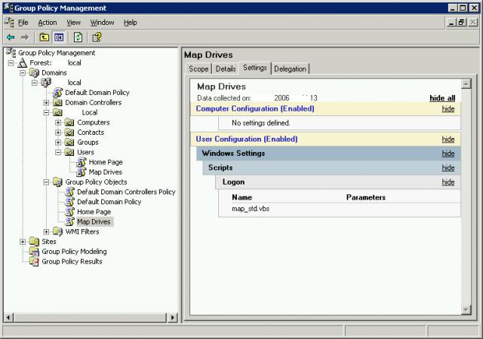This screenshot has height=339, width=483.
Task: Open the Action menu
Action: (48, 23)
